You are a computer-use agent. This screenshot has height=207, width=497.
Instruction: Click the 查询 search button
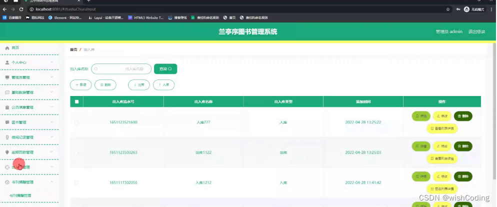165,69
